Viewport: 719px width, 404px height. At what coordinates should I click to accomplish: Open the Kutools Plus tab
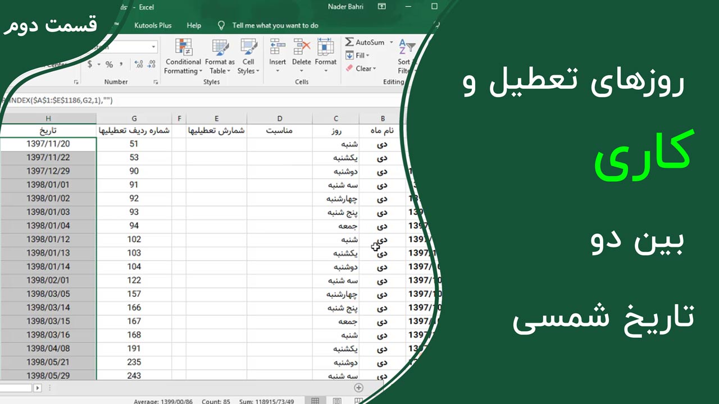point(153,25)
